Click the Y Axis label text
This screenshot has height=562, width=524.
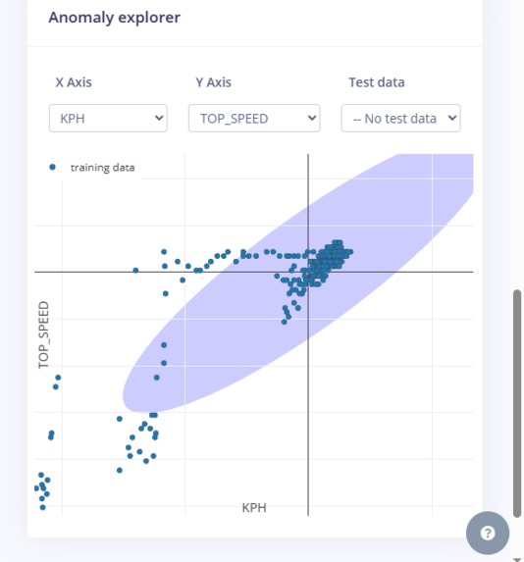point(213,82)
